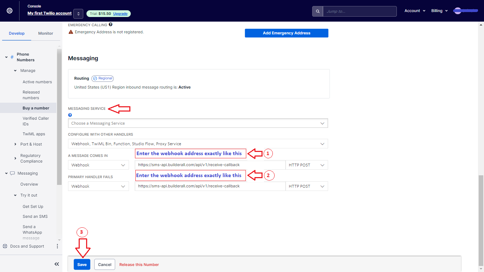The height and width of the screenshot is (272, 484).
Task: Click the primary handler fails URL field
Action: (x=210, y=186)
